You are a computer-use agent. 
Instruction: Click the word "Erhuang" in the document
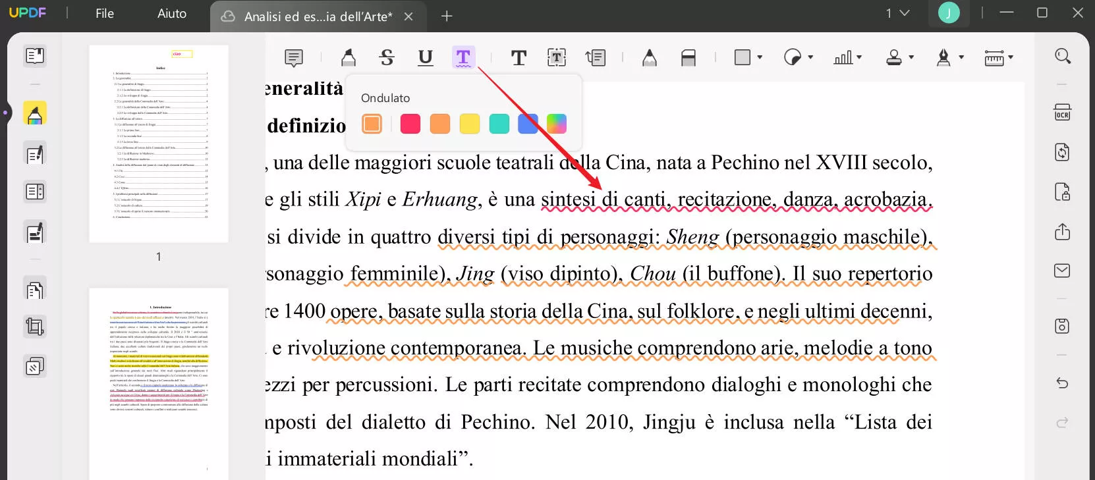tap(441, 200)
